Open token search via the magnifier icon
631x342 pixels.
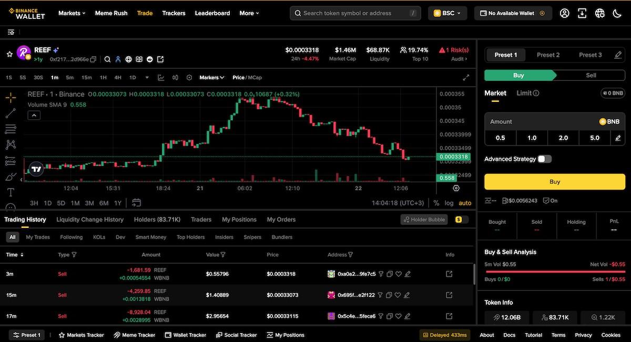[108, 59]
